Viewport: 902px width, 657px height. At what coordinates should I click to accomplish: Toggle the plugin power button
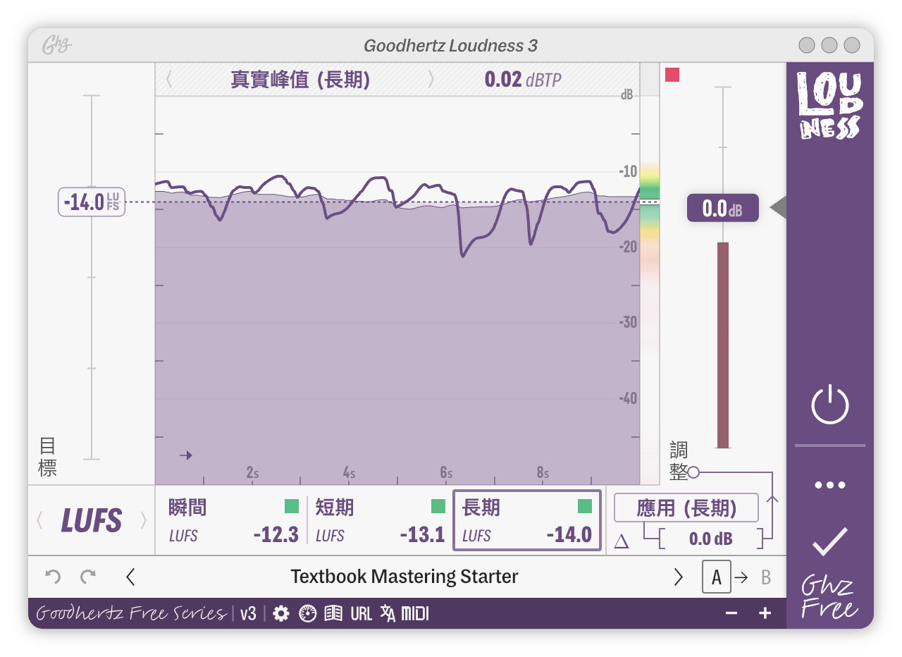pyautogui.click(x=830, y=404)
